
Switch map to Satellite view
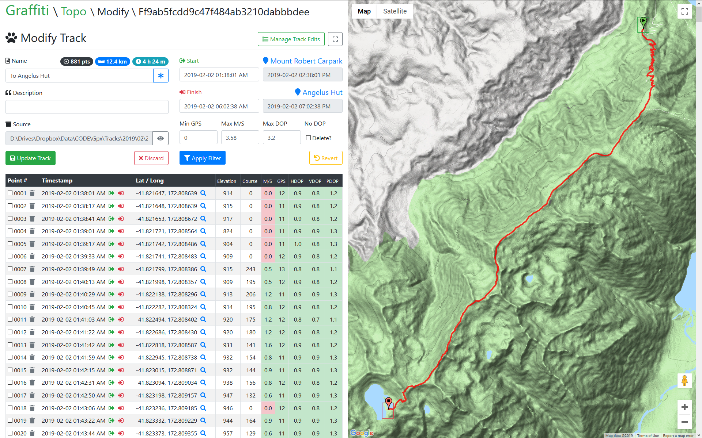(x=395, y=11)
